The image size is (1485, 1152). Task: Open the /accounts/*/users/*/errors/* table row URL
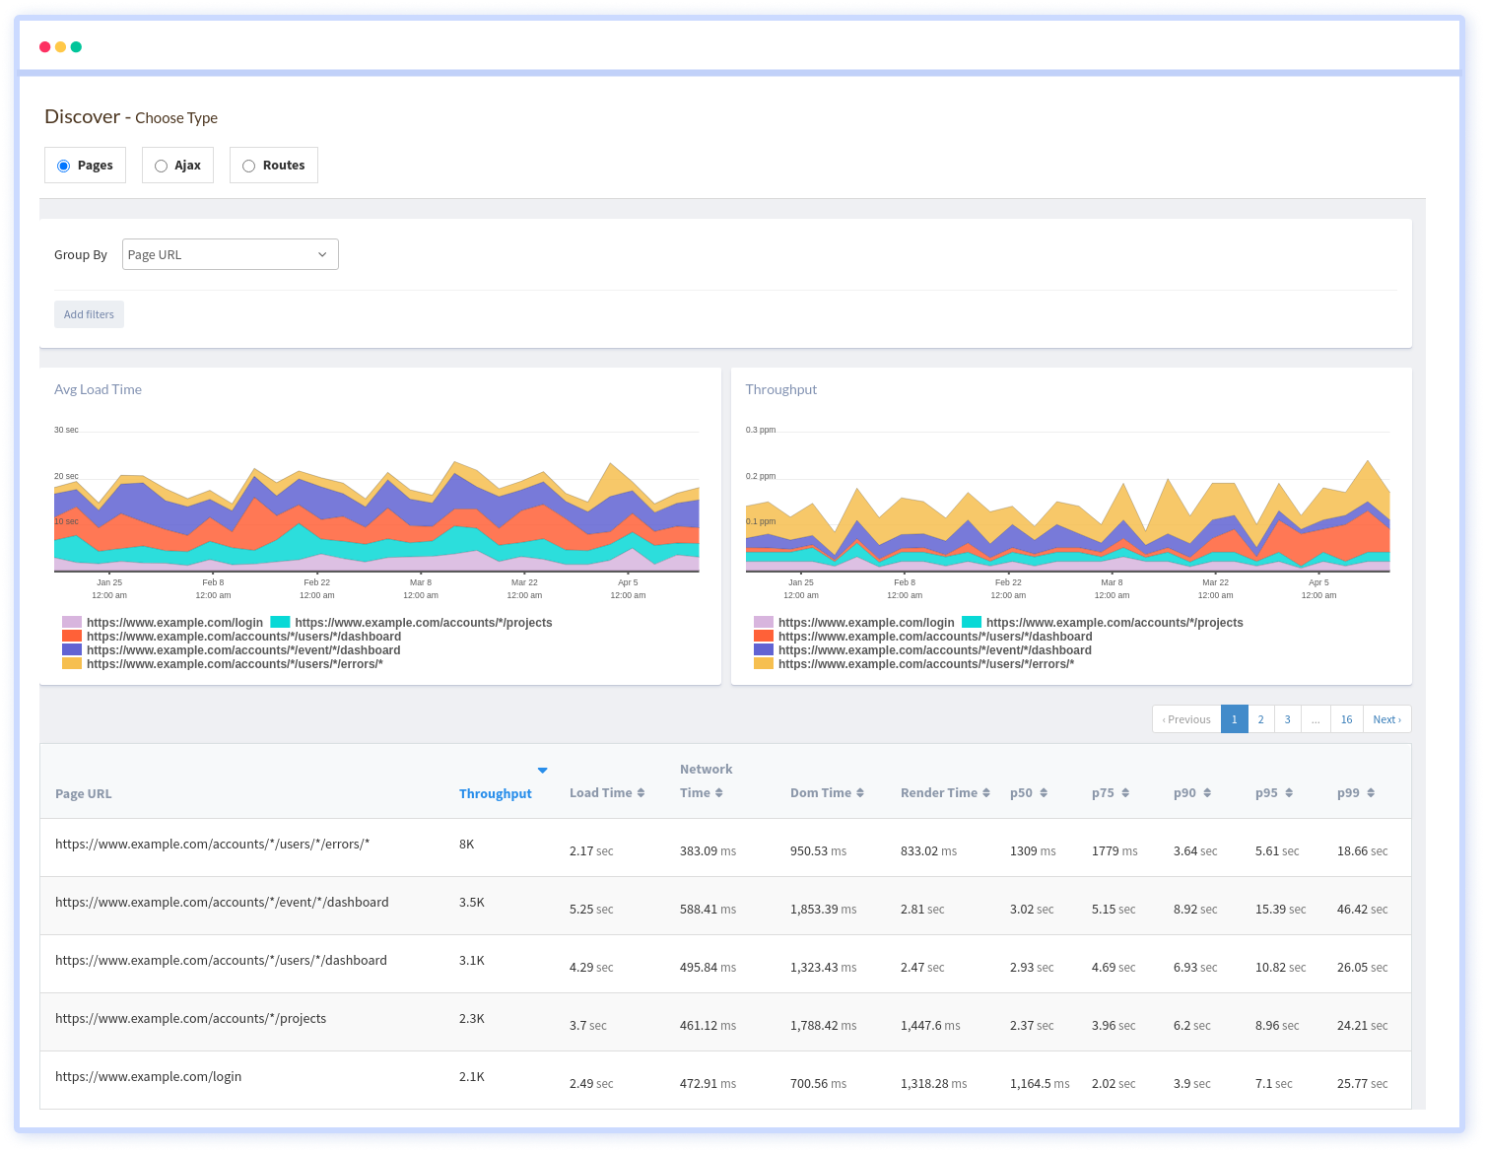(213, 844)
